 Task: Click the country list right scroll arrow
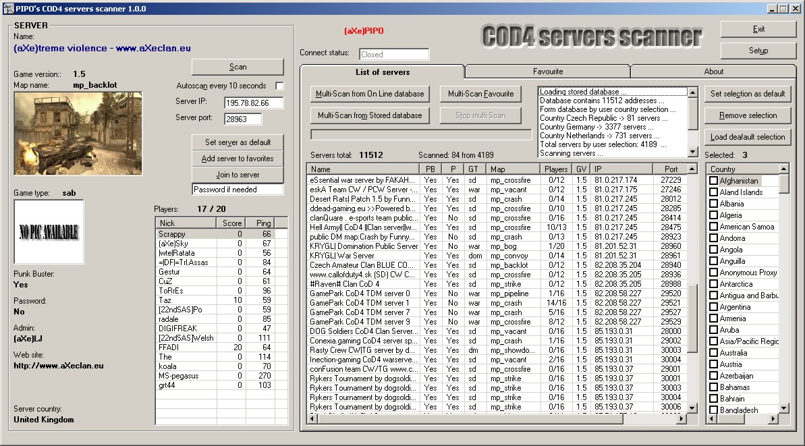[774, 419]
